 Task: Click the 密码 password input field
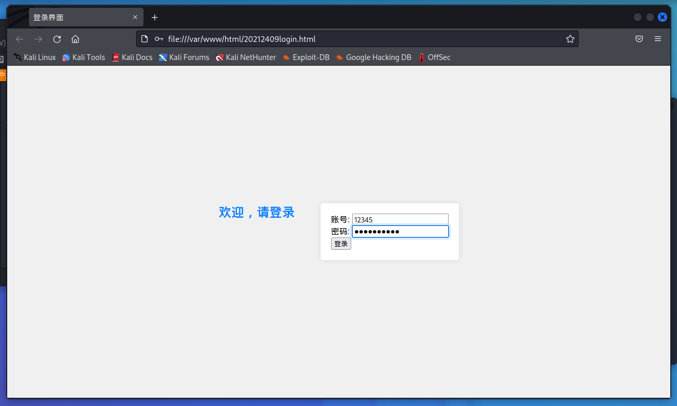click(x=400, y=231)
